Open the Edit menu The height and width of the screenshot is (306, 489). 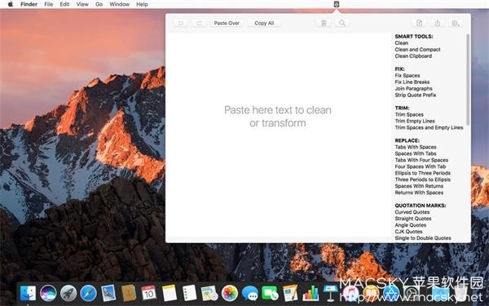[64, 4]
